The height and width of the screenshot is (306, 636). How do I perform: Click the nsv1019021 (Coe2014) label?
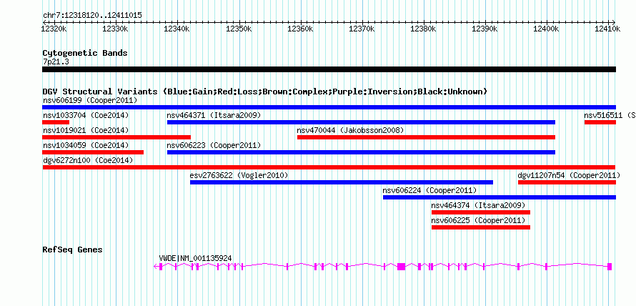(86, 130)
